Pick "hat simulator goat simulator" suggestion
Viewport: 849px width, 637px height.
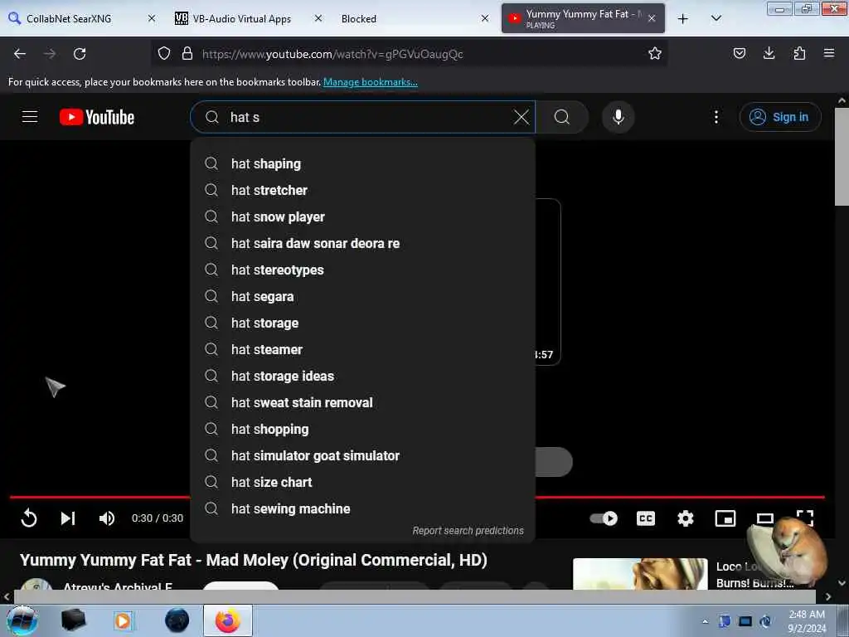(363, 455)
